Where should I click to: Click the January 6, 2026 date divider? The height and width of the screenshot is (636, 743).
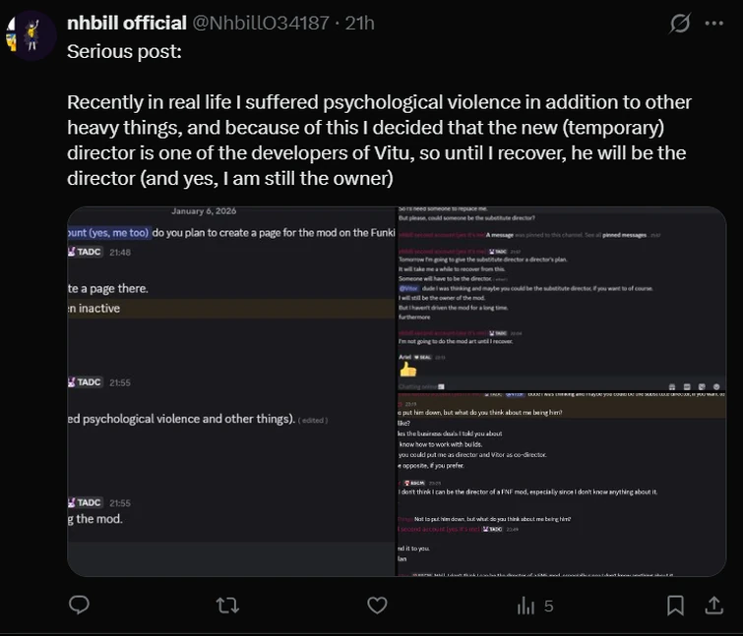[205, 211]
